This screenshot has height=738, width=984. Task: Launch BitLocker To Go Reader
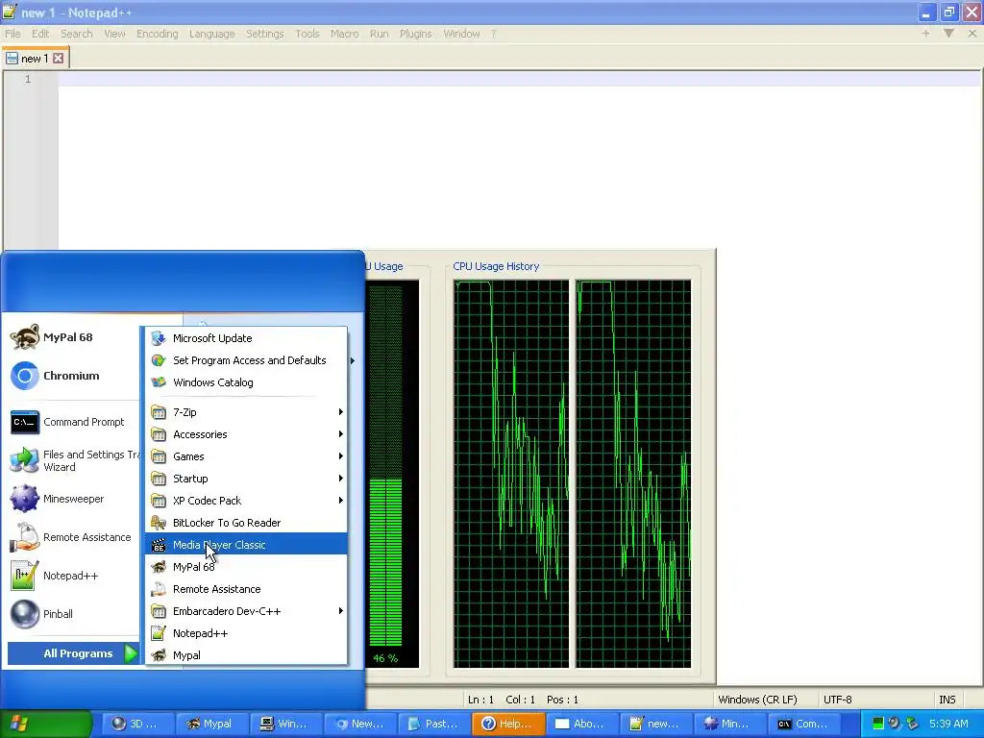246,523
